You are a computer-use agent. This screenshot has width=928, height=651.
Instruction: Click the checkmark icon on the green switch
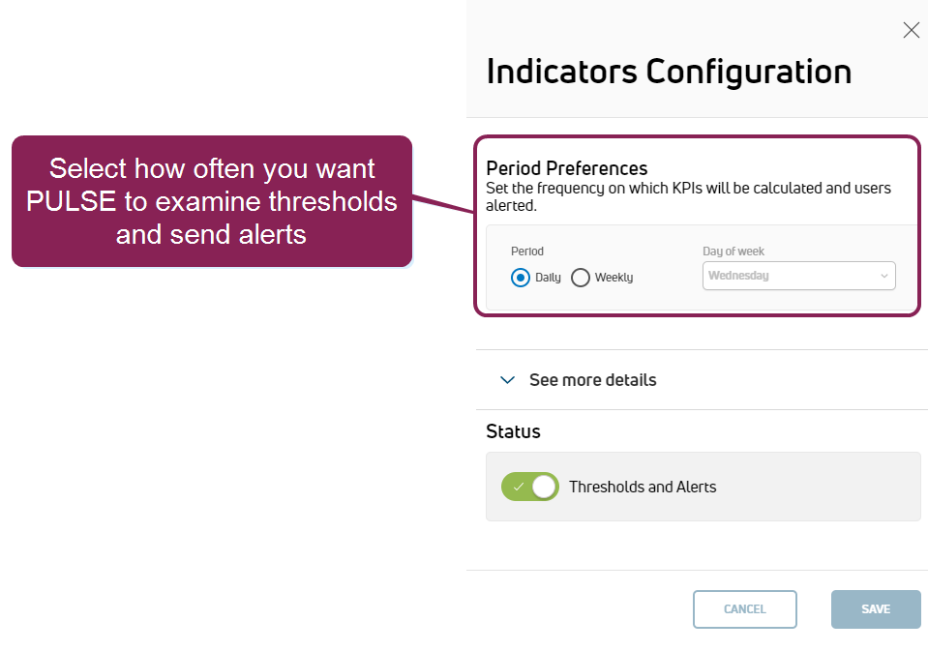(x=518, y=487)
